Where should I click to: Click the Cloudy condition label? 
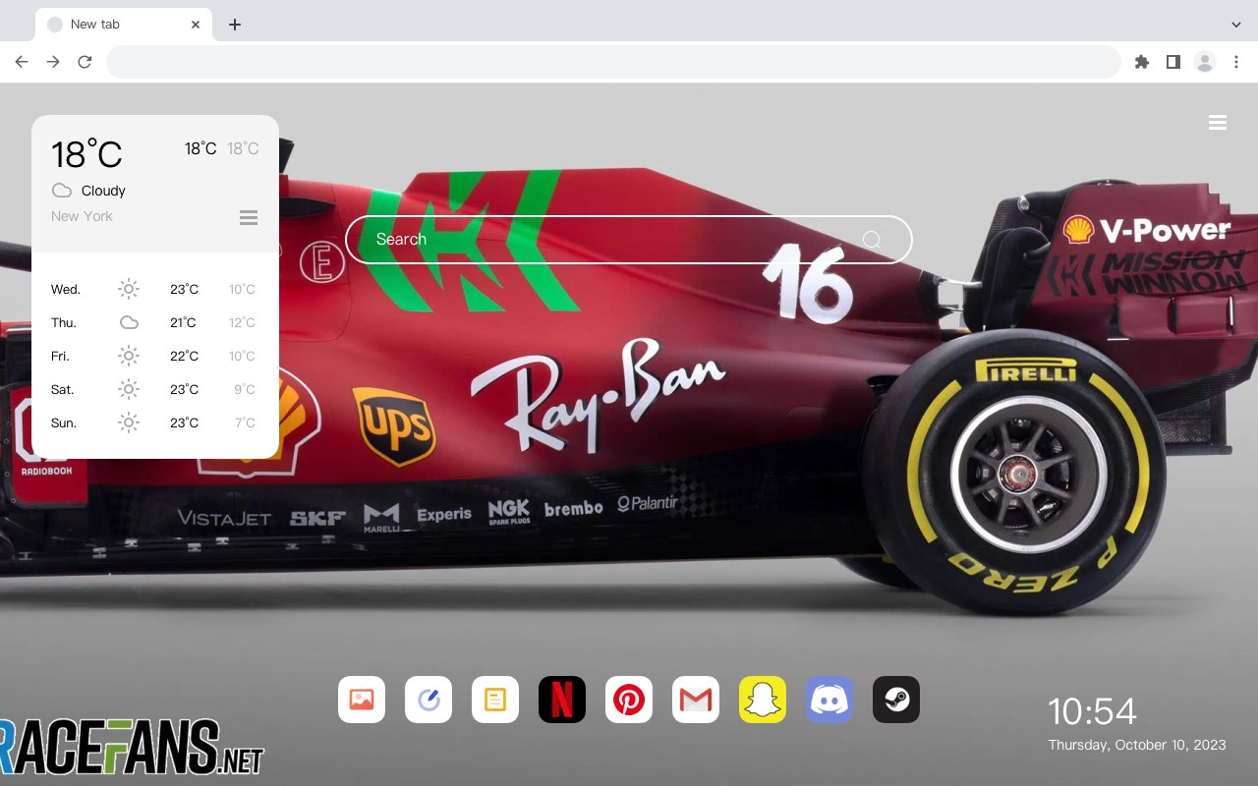pyautogui.click(x=103, y=191)
